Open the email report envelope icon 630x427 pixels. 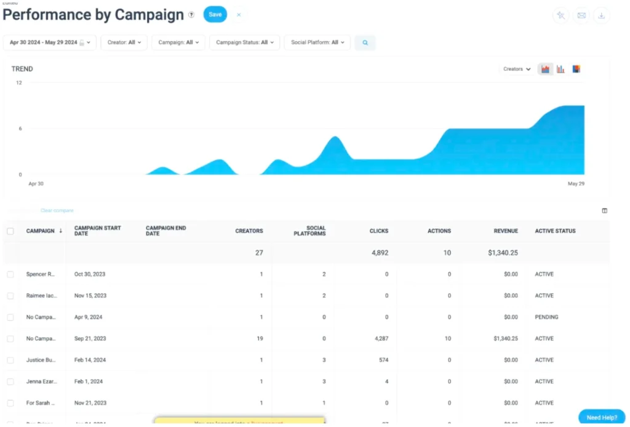click(x=581, y=15)
